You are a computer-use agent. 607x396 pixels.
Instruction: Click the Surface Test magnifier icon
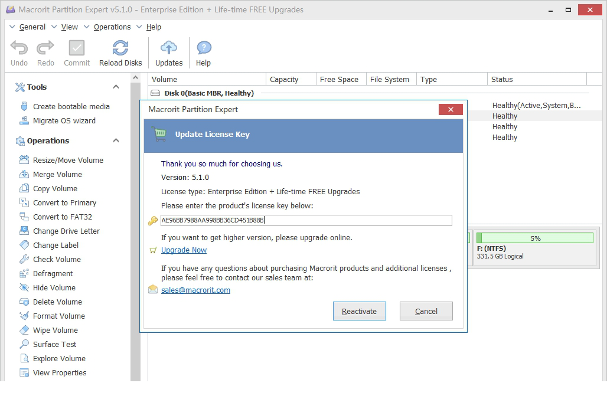point(24,344)
